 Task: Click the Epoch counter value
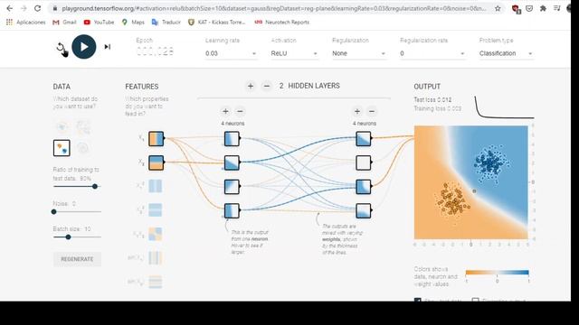click(x=155, y=51)
